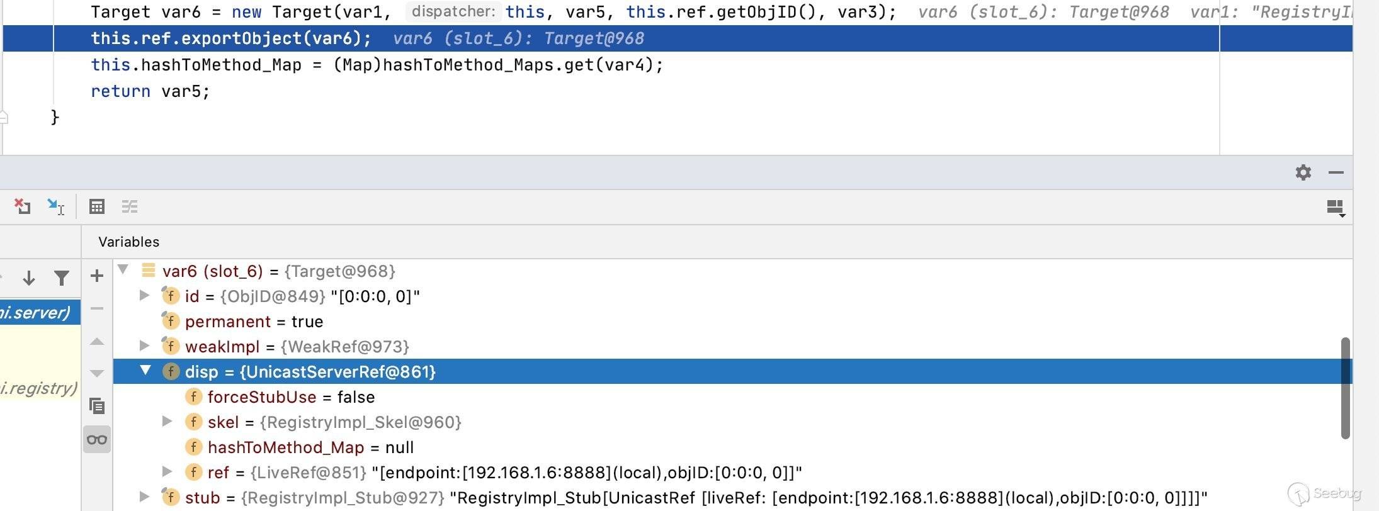Collapse the var6 (slot_6) node

123,271
